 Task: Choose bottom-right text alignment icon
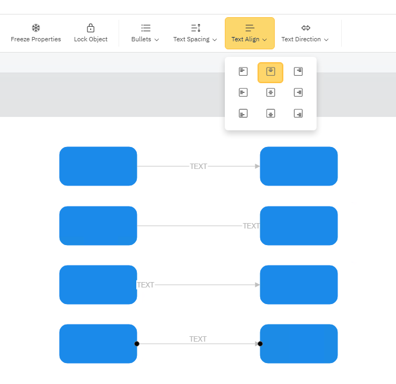click(298, 113)
